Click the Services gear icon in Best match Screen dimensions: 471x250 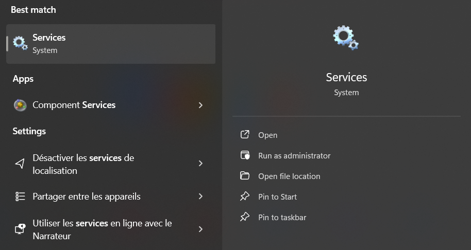click(x=20, y=44)
